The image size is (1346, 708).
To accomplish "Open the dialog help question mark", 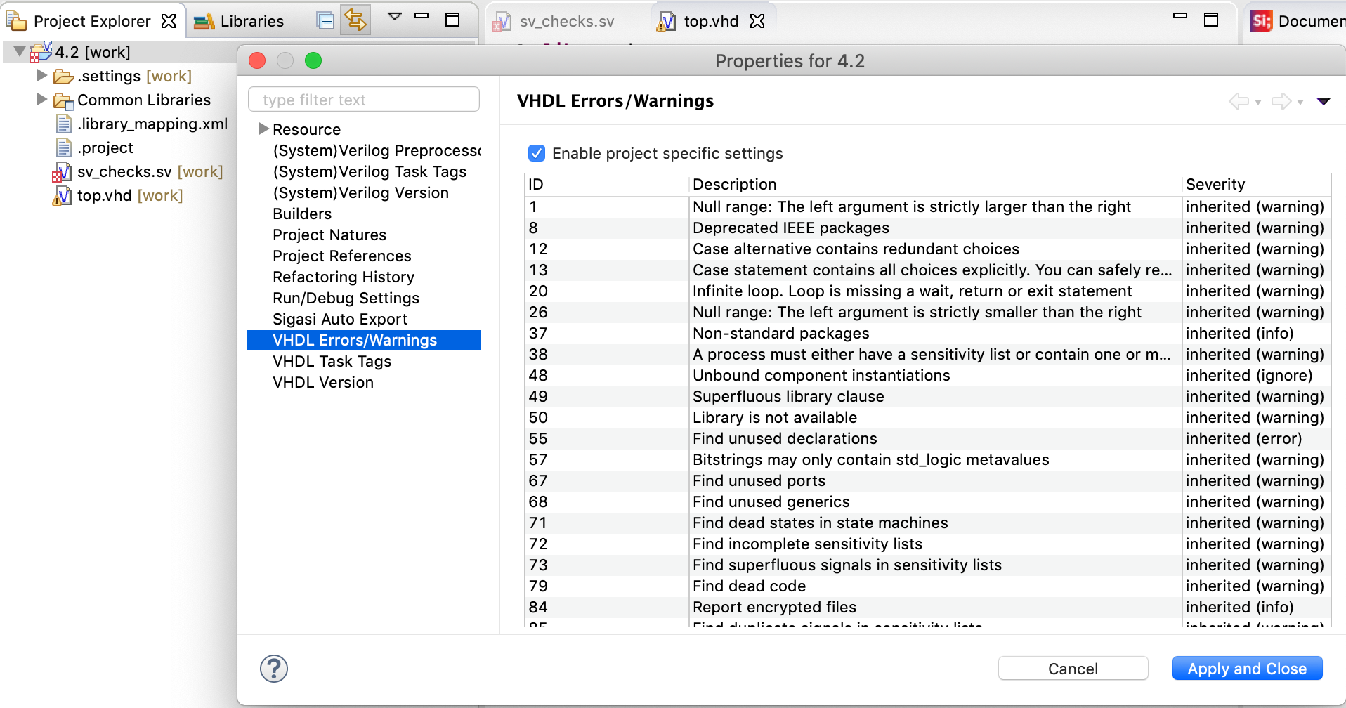I will (x=274, y=669).
